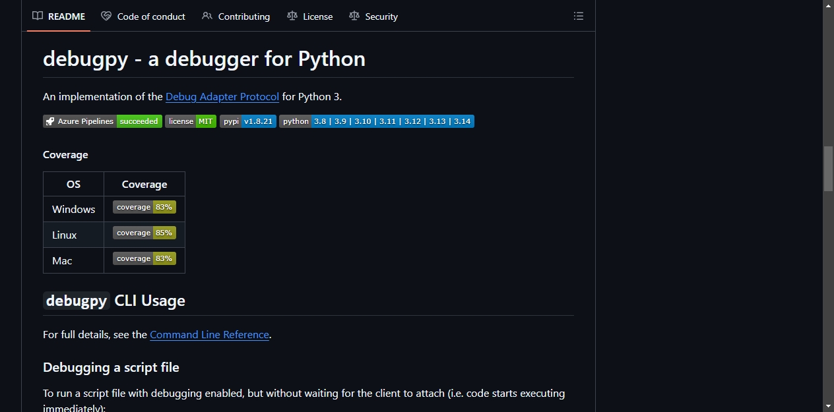Click the heart icon beside Code of conduct

click(x=106, y=16)
